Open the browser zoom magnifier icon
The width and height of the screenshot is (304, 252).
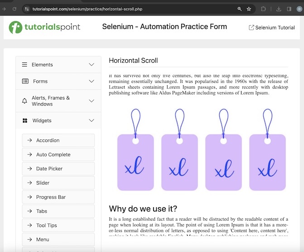239,9
